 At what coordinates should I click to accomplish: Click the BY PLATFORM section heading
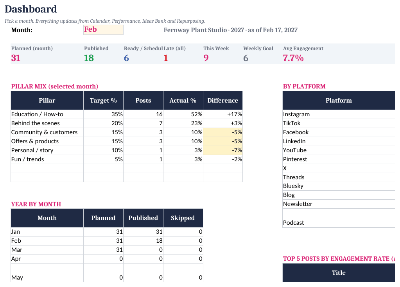coord(304,86)
